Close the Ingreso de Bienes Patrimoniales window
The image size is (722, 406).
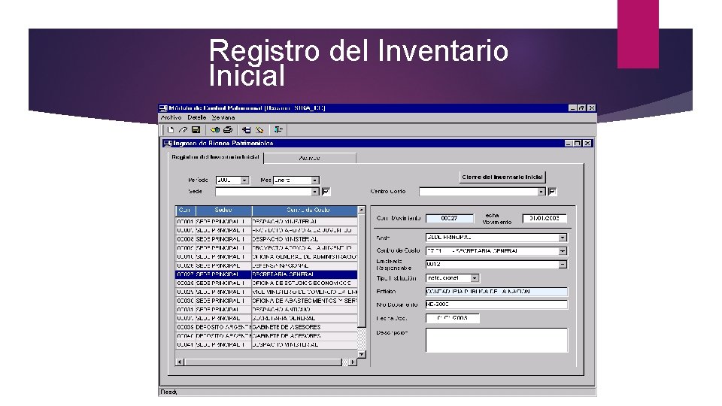[587, 144]
